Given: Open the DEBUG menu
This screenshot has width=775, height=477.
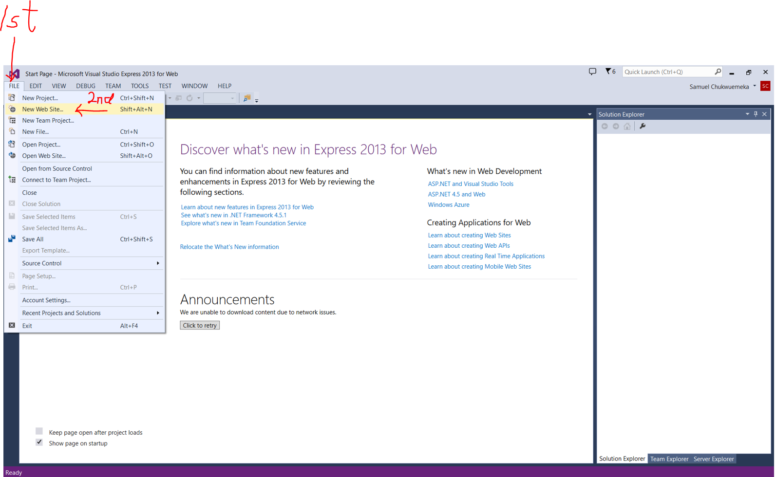Looking at the screenshot, I should tap(85, 86).
